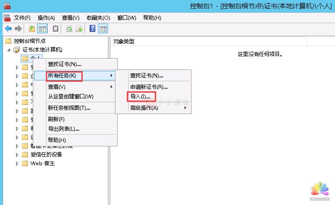This screenshot has width=335, height=205.
Task: Expand the Web 宿主 folder
Action: point(17,163)
